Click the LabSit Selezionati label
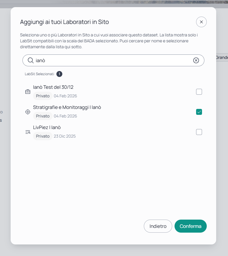The image size is (228, 256). click(x=40, y=74)
